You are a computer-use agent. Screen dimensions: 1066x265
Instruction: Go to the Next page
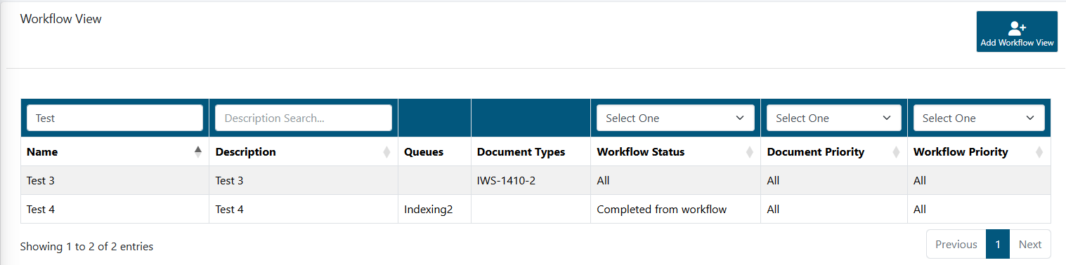click(x=1030, y=244)
